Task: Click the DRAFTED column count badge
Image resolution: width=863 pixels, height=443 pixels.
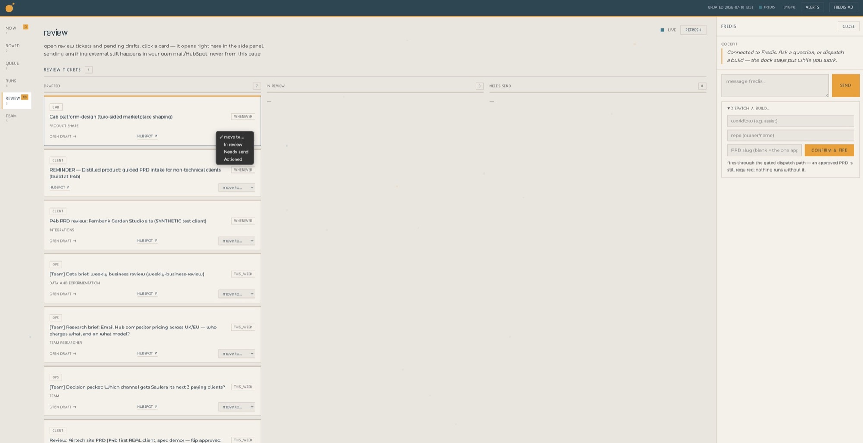Action: click(257, 86)
